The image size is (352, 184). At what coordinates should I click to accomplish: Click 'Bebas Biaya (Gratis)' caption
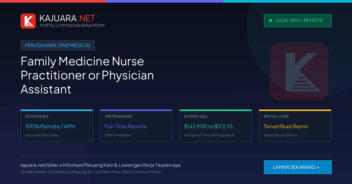click(280, 135)
